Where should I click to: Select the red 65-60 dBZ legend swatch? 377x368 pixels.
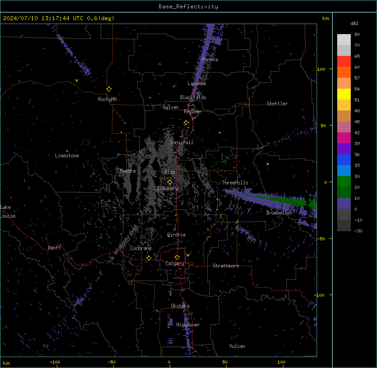click(344, 62)
